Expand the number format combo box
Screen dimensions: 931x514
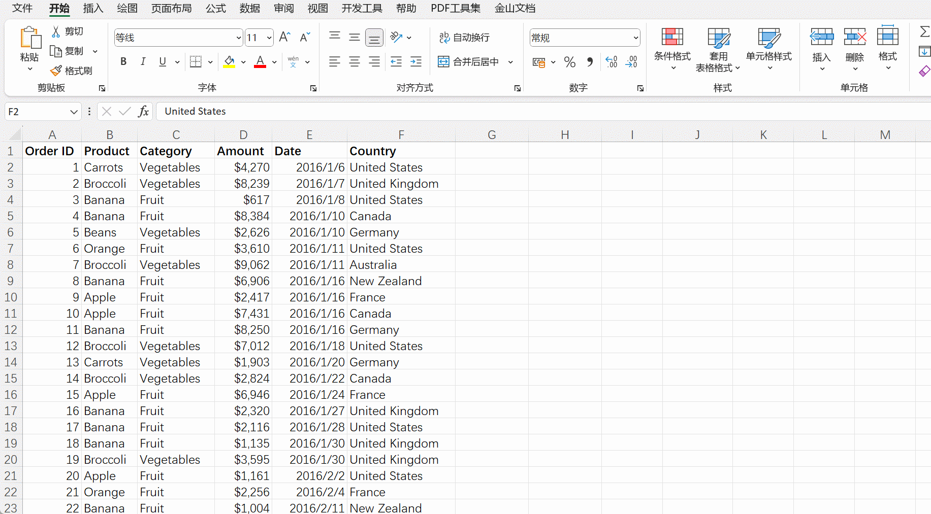tap(635, 38)
